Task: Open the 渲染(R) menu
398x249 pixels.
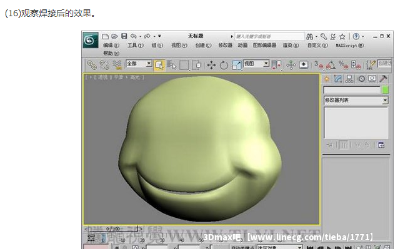Action: (x=291, y=46)
